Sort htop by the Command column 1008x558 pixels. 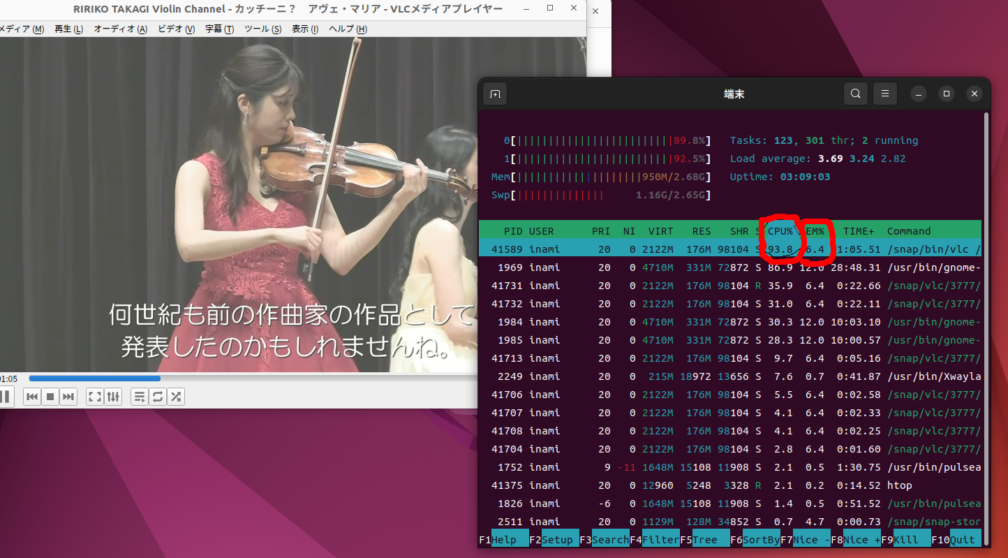[x=909, y=231]
